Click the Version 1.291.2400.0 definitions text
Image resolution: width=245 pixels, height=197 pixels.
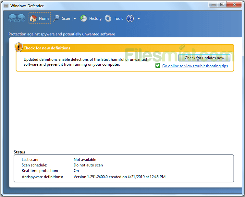119,177
